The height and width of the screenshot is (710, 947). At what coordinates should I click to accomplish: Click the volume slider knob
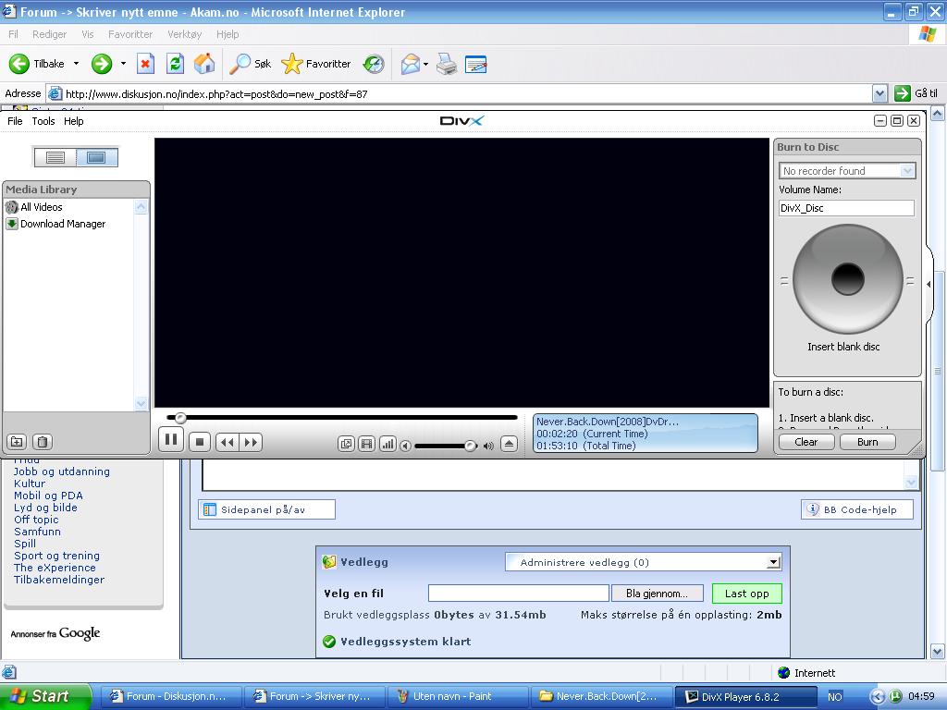pyautogui.click(x=470, y=446)
